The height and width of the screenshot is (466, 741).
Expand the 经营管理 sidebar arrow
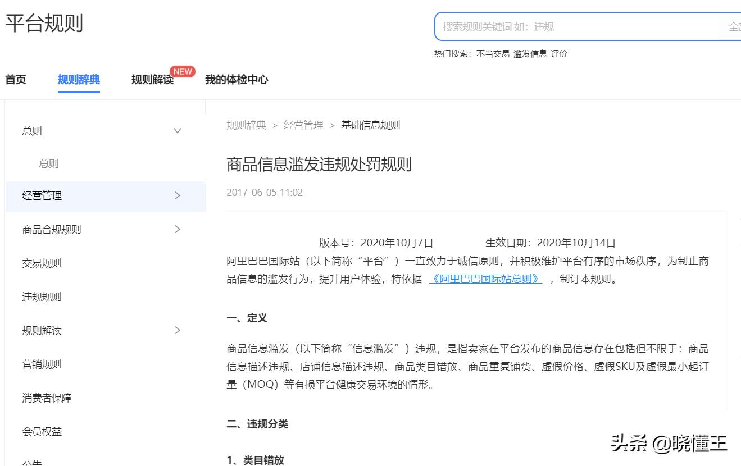(x=177, y=195)
